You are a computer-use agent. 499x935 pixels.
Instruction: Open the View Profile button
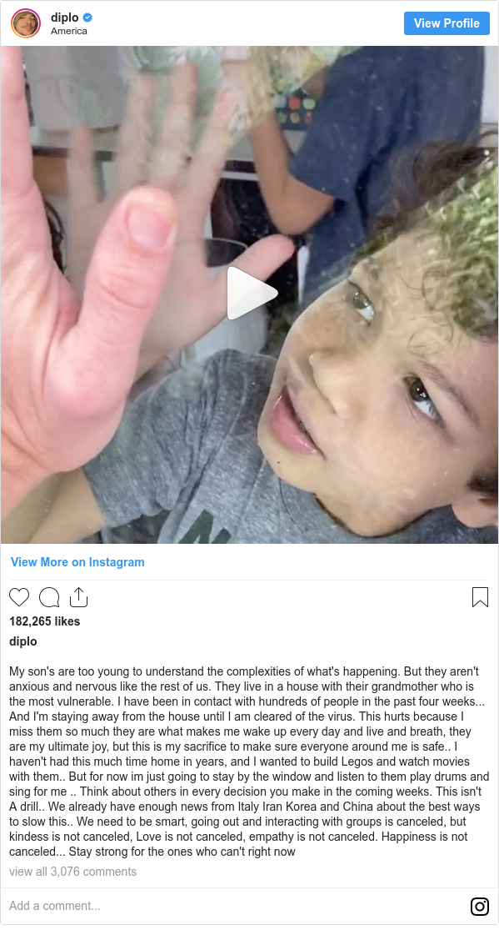(x=447, y=23)
